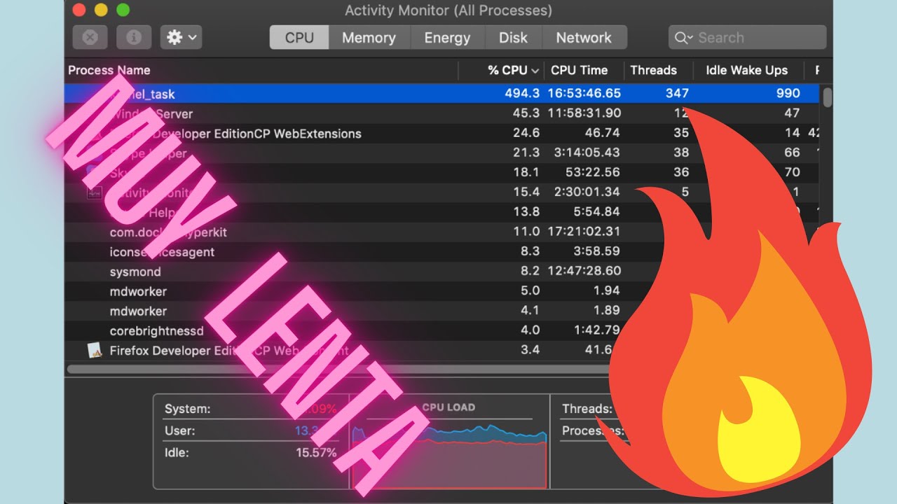
Task: Sort by the Threads column header
Action: (653, 70)
